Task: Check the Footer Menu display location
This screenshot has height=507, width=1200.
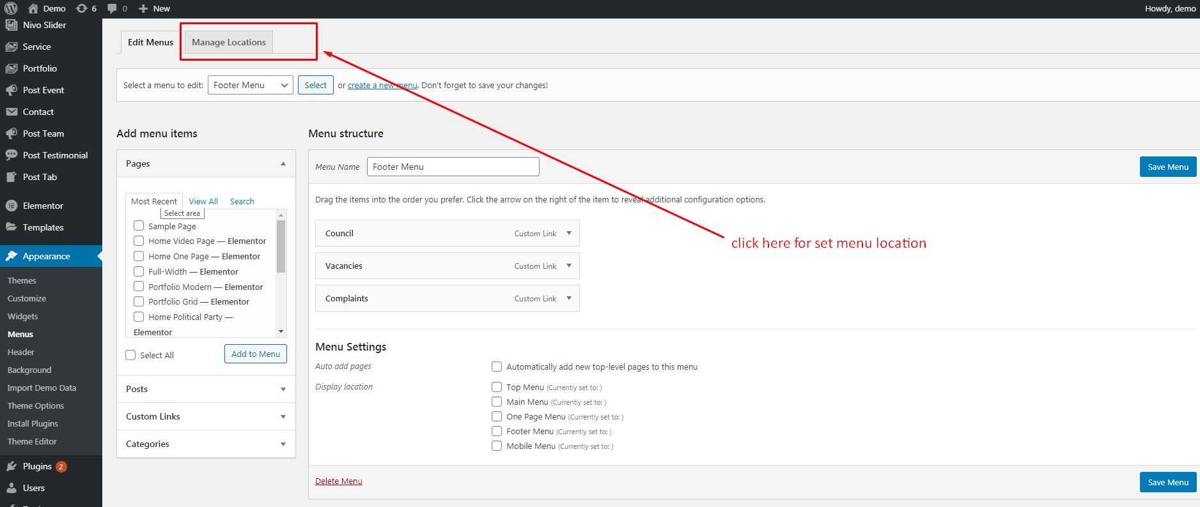Action: (x=497, y=431)
